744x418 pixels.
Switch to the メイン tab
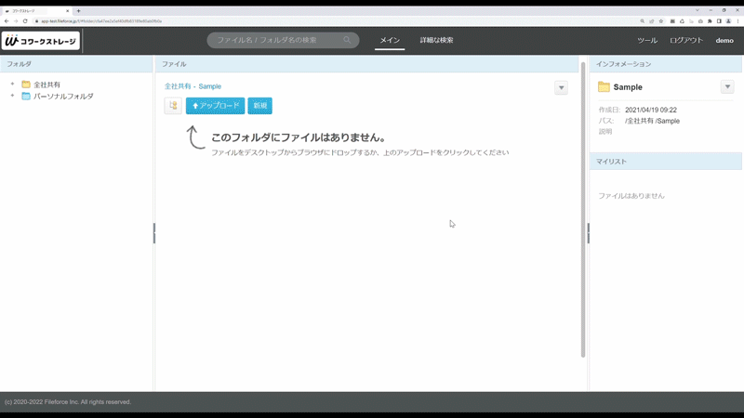[390, 41]
